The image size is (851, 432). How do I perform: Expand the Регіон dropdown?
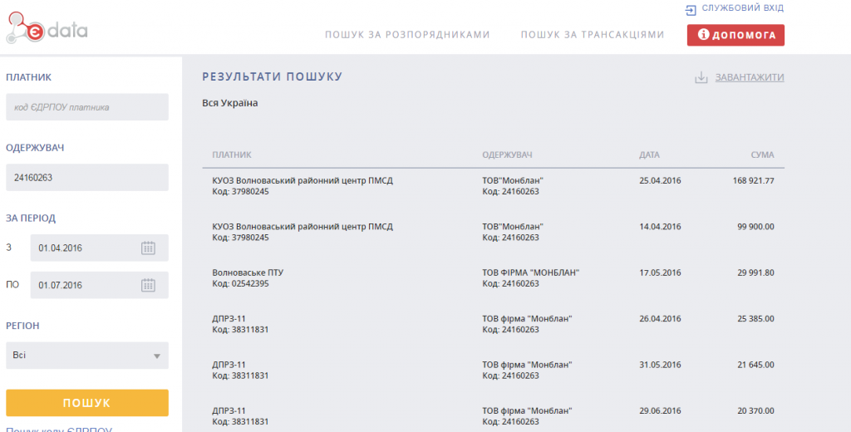pos(155,356)
